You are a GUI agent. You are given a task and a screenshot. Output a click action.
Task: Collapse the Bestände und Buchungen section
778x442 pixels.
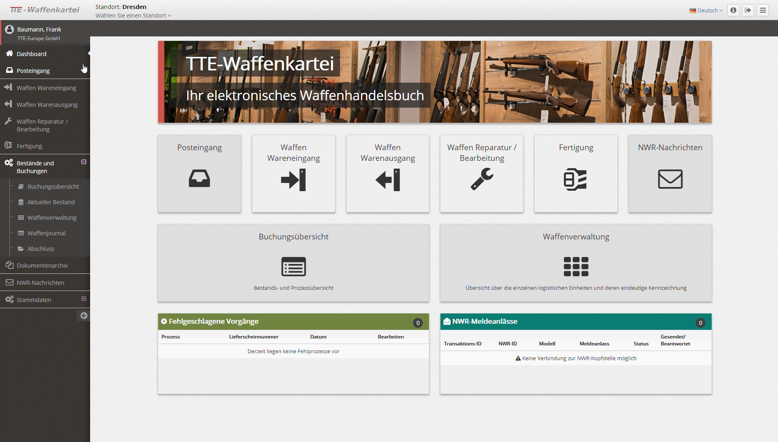coord(84,162)
